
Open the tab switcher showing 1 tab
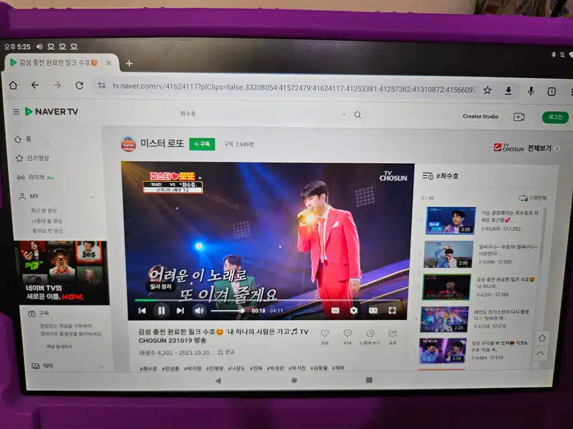pyautogui.click(x=552, y=92)
